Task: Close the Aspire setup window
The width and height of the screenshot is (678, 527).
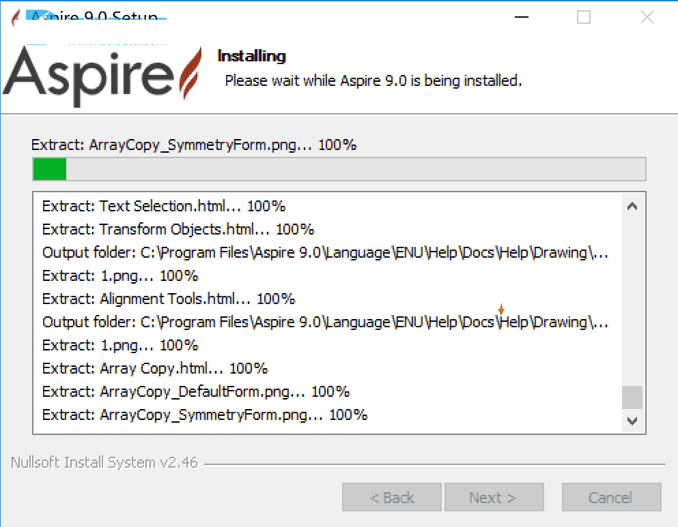Action: pos(647,17)
